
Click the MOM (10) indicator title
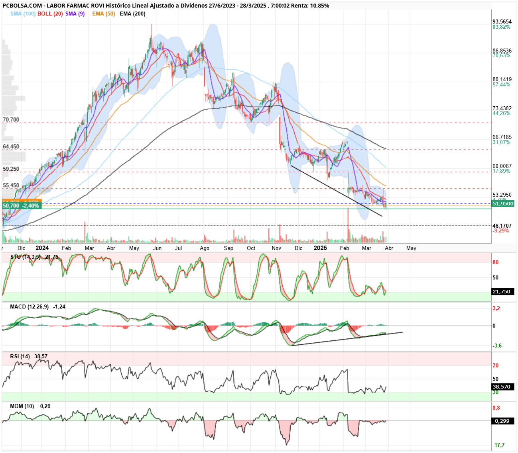click(22, 406)
